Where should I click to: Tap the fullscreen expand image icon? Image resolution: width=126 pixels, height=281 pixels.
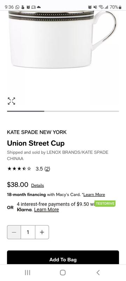(12, 101)
